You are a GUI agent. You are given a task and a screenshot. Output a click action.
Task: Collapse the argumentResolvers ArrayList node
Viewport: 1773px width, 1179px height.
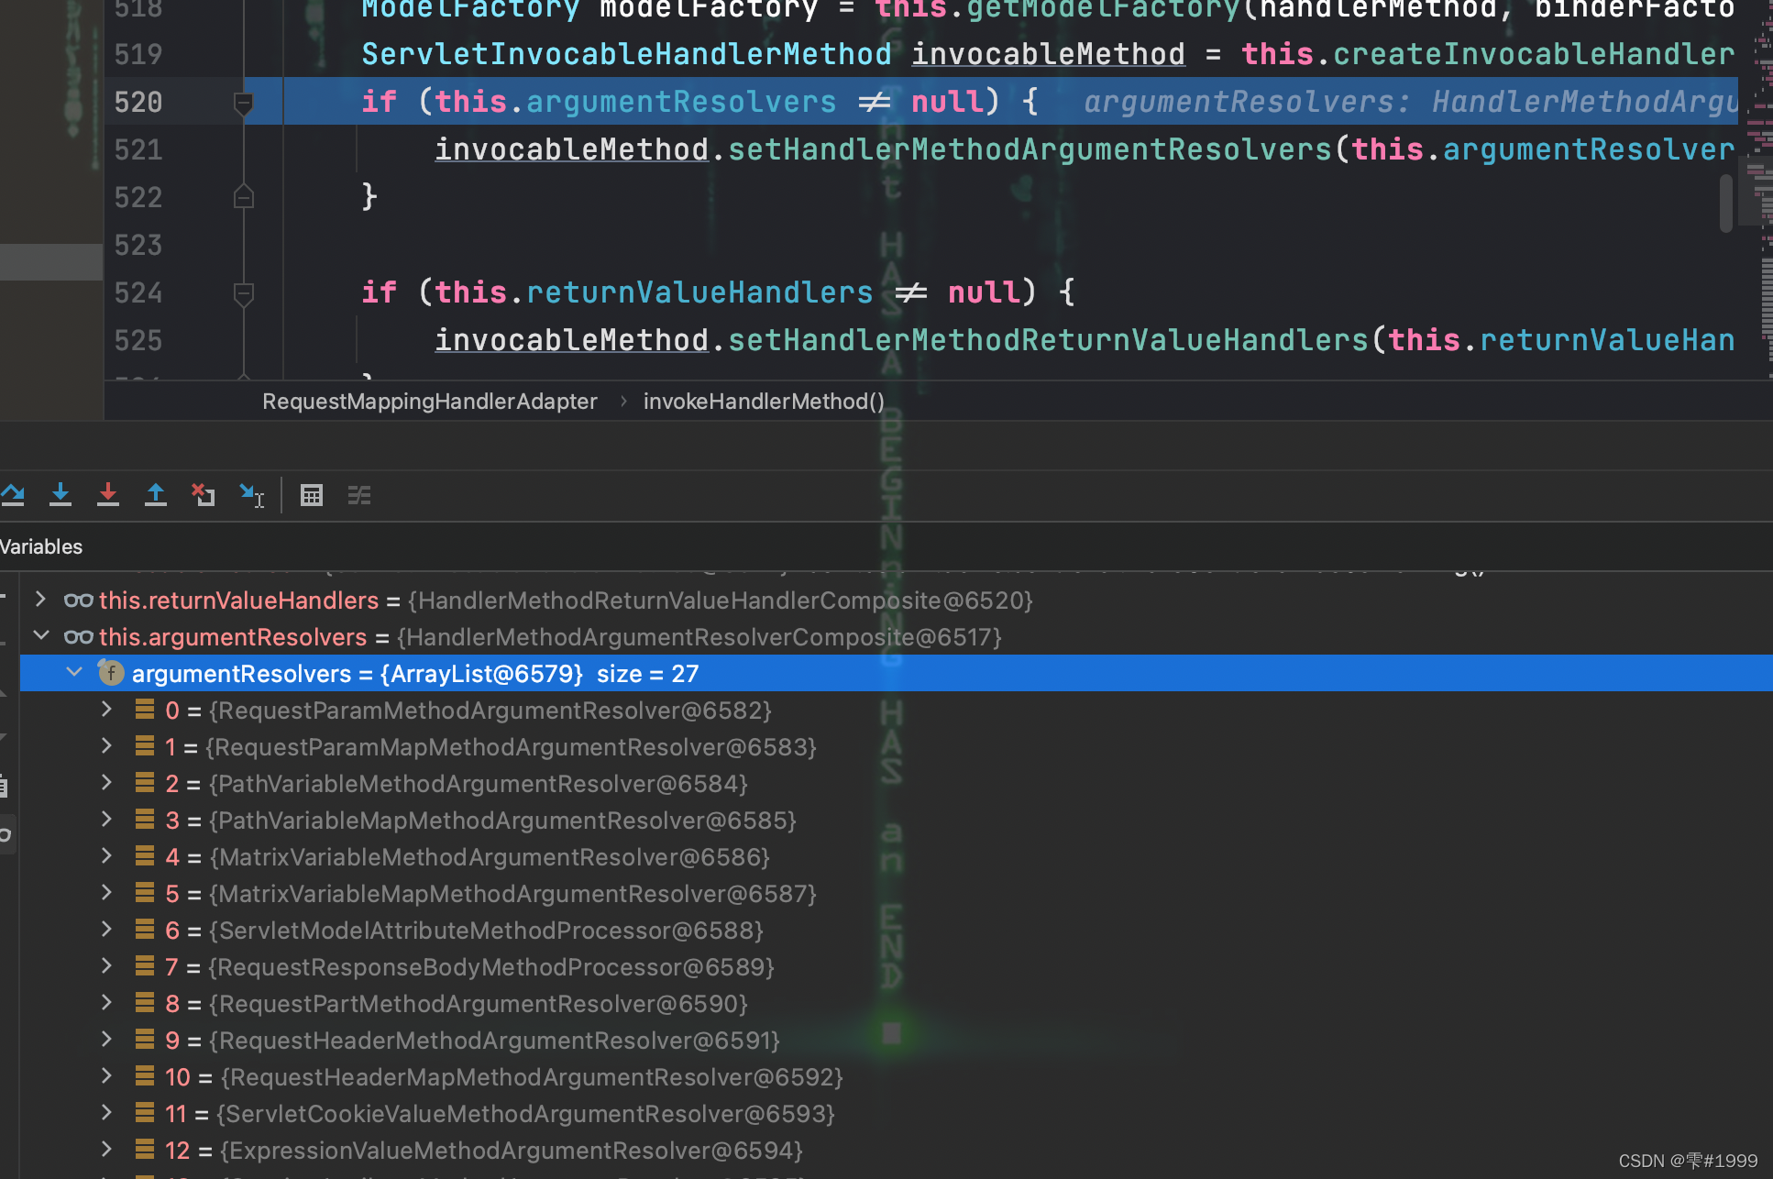pyautogui.click(x=74, y=673)
